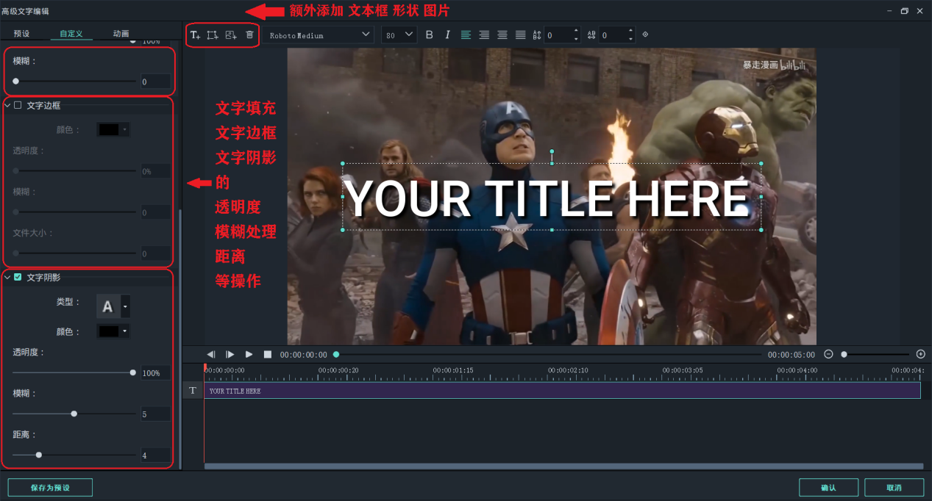Click the add image icon
Screen dimensions: 932x501
[x=231, y=35]
